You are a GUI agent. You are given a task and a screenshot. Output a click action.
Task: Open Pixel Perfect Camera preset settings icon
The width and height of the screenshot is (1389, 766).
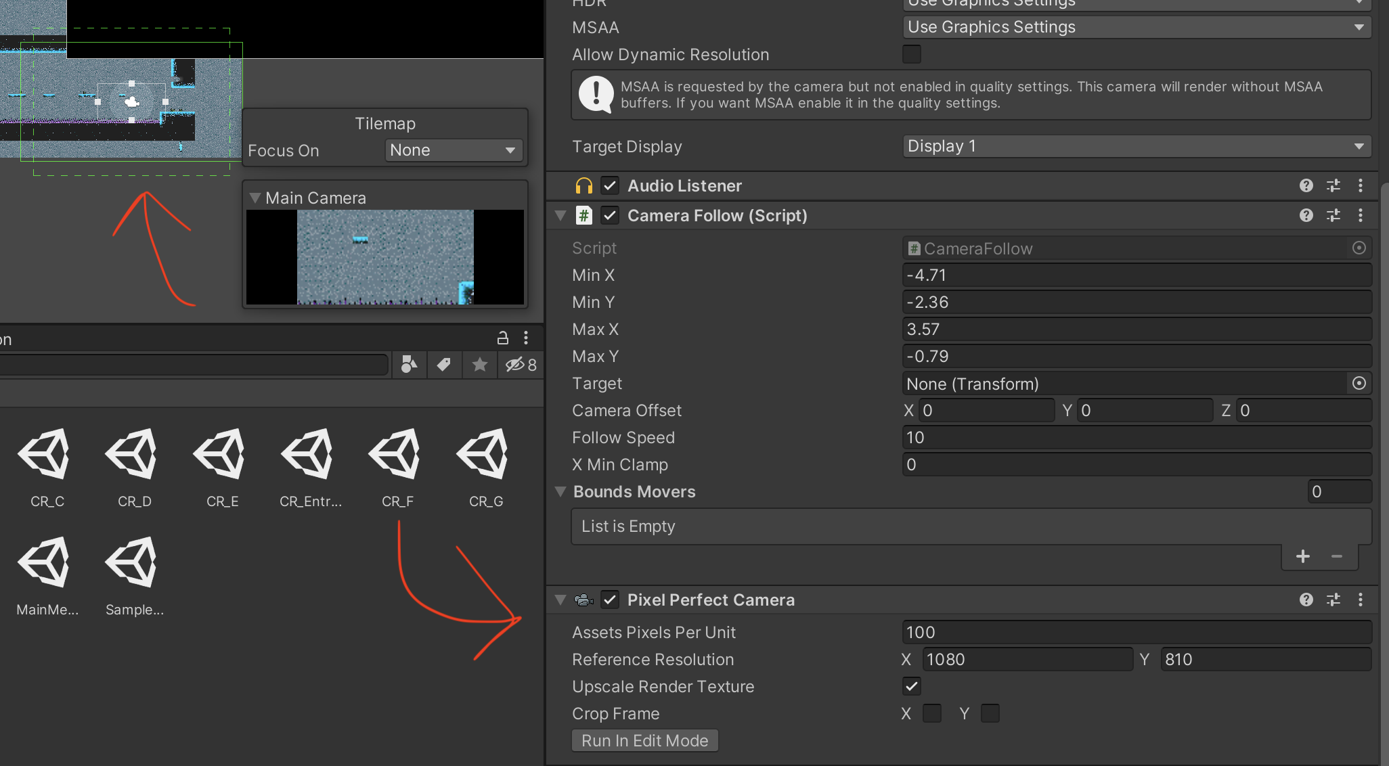[1333, 600]
